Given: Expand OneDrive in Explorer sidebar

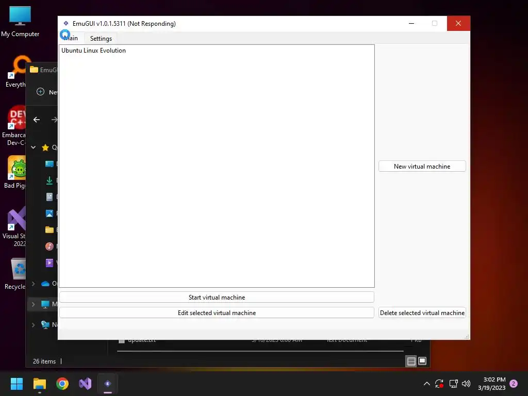Looking at the screenshot, I should coord(34,284).
